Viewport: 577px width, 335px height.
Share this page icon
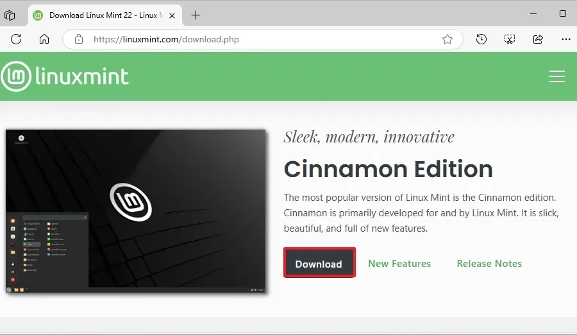[x=538, y=39]
